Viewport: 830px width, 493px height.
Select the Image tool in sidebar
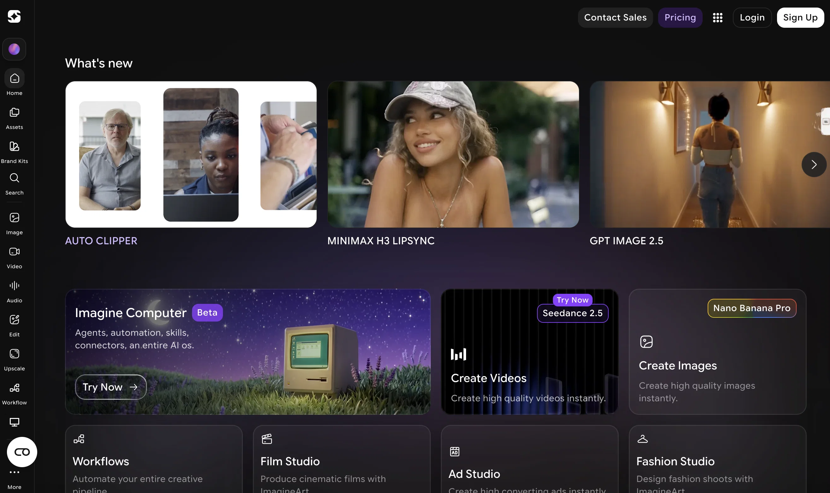coord(14,223)
